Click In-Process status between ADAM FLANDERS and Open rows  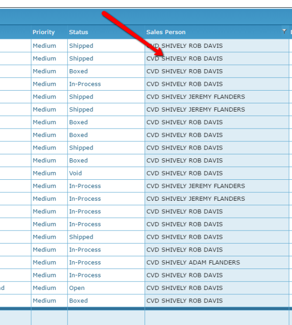(106, 275)
